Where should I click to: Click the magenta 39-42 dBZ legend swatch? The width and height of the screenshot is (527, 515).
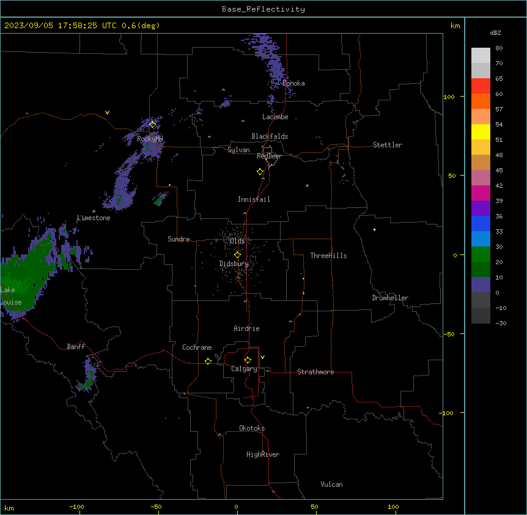(x=481, y=193)
